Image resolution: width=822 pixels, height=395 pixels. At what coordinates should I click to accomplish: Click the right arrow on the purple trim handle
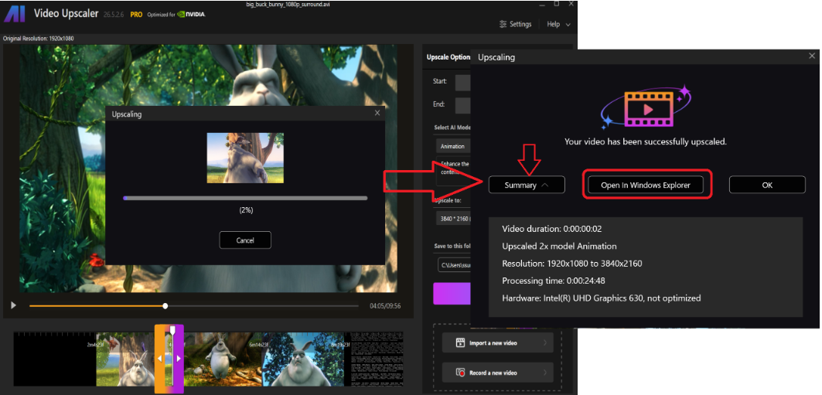(x=179, y=359)
